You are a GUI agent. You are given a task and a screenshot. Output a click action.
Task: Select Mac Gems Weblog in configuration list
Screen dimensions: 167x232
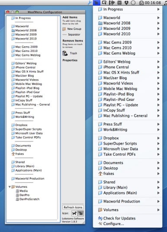(x=26, y=55)
